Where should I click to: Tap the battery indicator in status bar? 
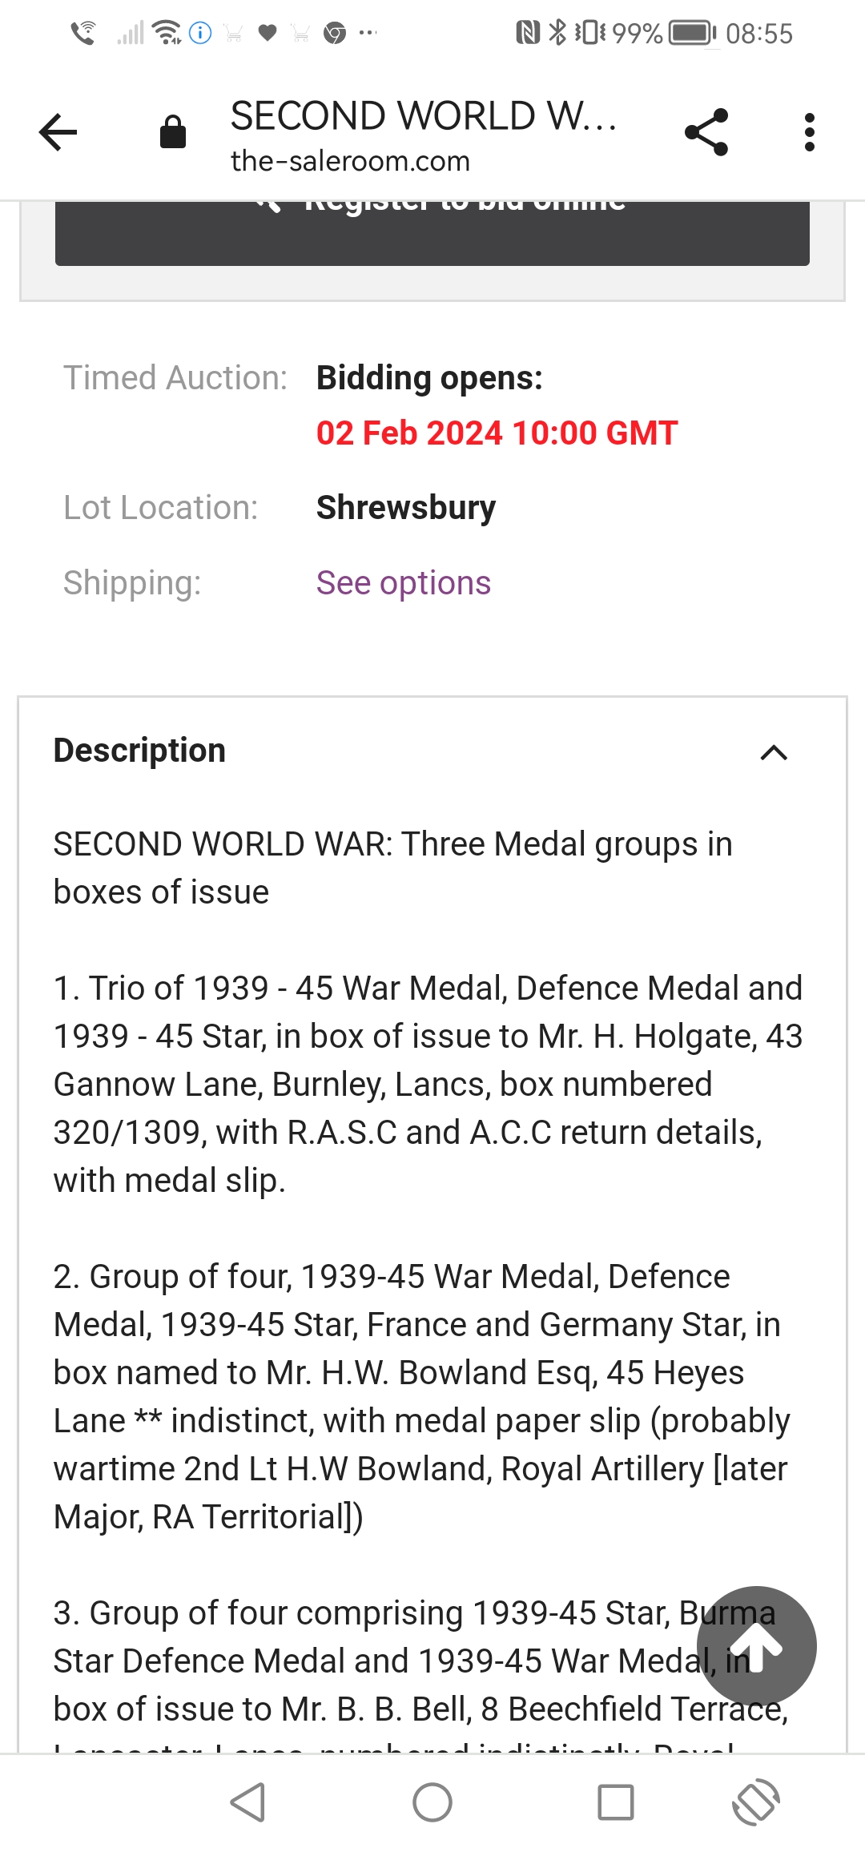click(x=691, y=34)
